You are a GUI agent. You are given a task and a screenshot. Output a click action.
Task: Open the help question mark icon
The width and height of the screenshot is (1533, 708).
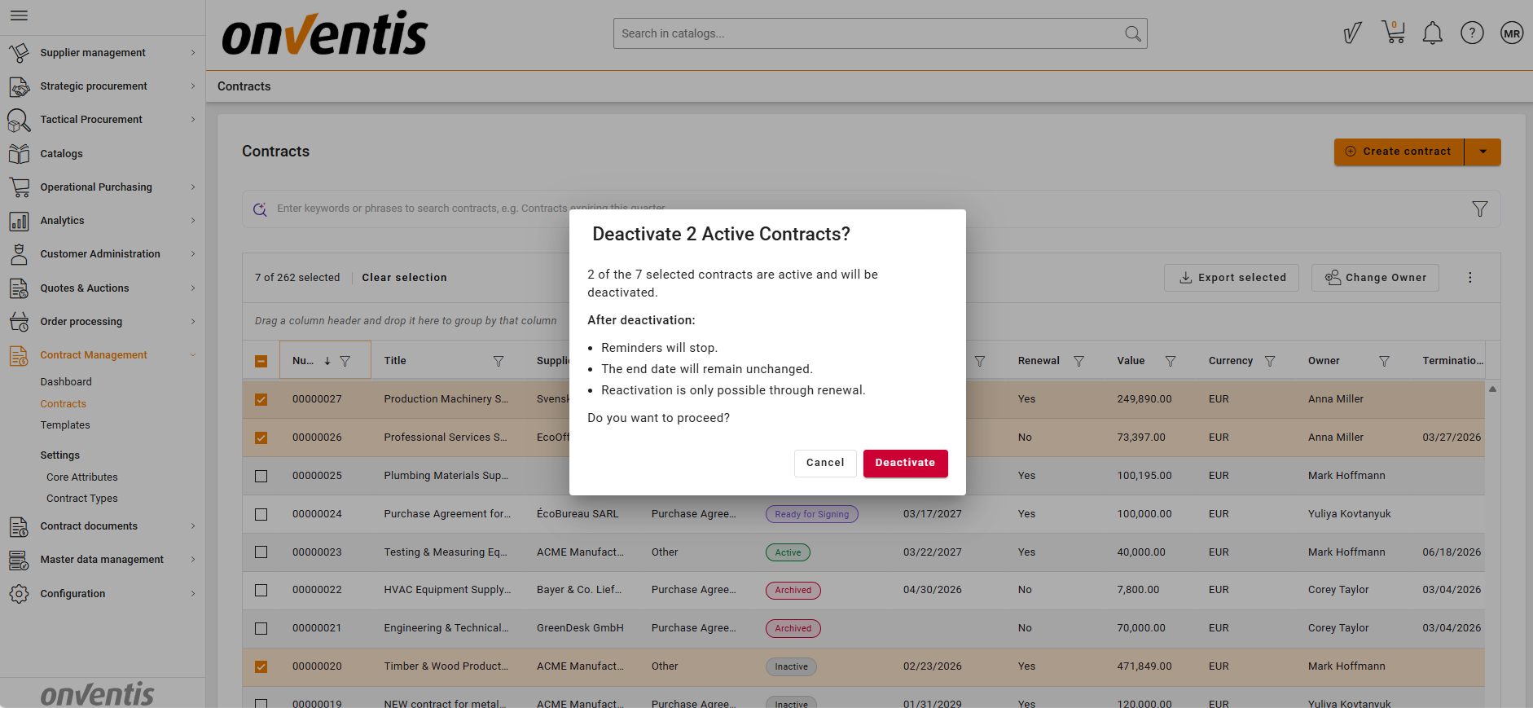(1471, 33)
